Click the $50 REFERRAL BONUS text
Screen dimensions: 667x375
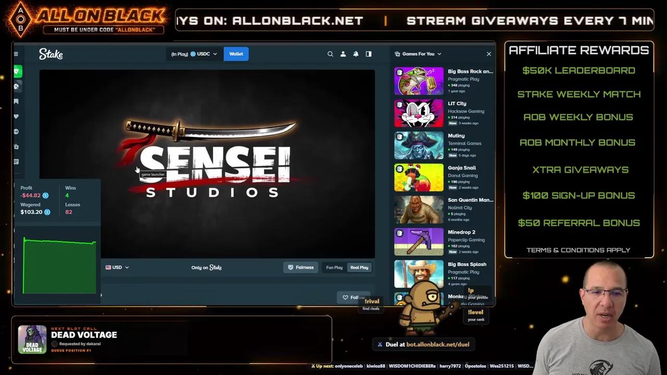pos(578,223)
